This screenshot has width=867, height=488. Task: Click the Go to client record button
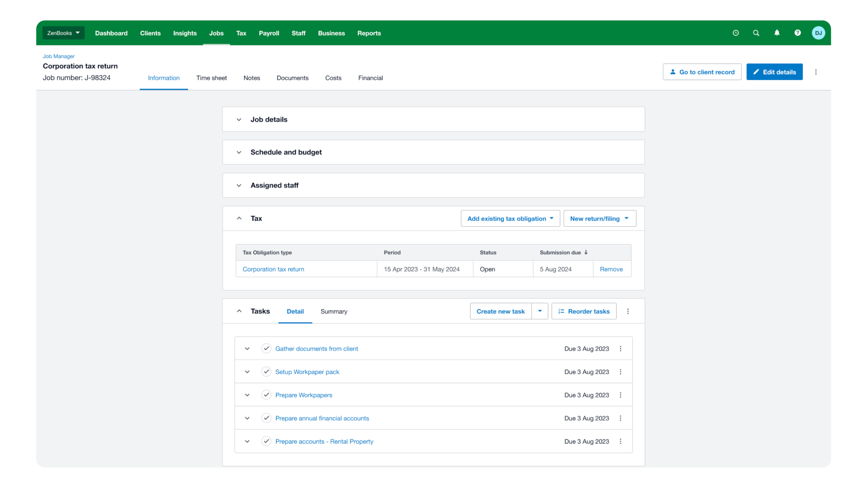coord(702,72)
